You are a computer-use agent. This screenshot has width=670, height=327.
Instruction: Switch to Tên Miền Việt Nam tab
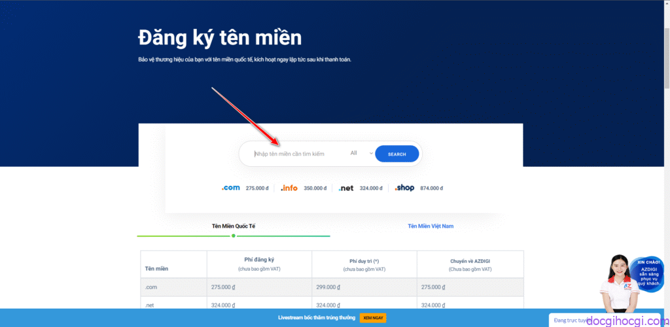(431, 226)
